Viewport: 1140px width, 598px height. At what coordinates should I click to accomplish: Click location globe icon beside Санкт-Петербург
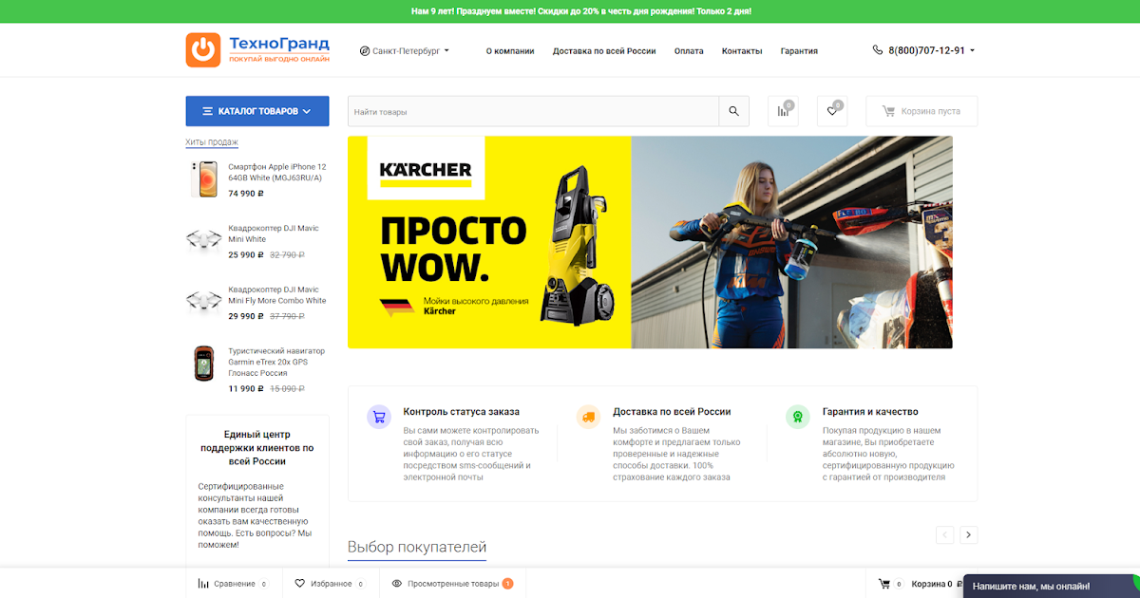(365, 51)
